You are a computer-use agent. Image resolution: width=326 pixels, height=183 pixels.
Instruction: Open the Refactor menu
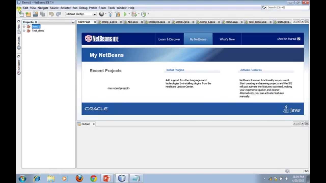coord(65,8)
